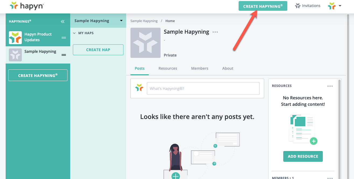
Task: Open the ellipsis menu next to Sample Hapyning title
Action: tap(215, 32)
